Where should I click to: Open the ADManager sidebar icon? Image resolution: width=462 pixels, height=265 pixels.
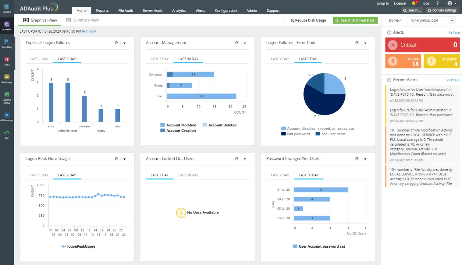(x=7, y=117)
